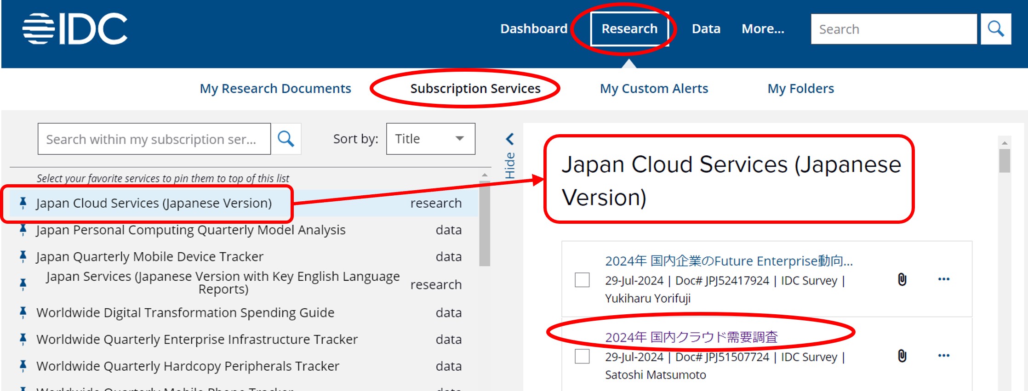Toggle pin for Worldwide Quarterly Hardcopy Peripherals Tracker
1028x391 pixels.
[x=23, y=366]
